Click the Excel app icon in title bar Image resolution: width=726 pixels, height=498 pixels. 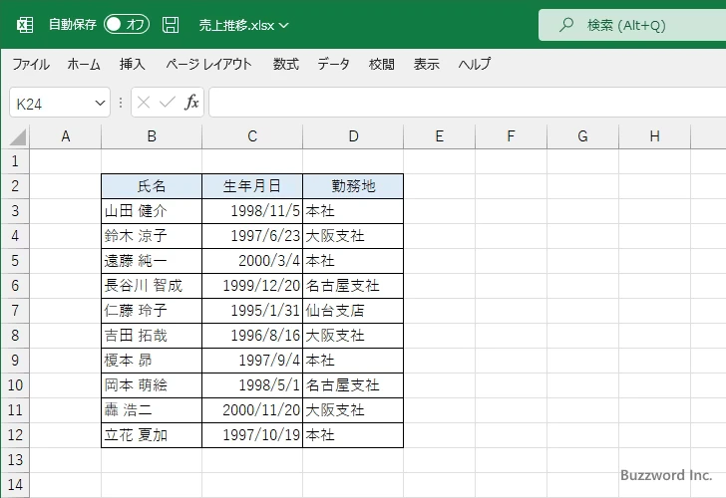[25, 25]
